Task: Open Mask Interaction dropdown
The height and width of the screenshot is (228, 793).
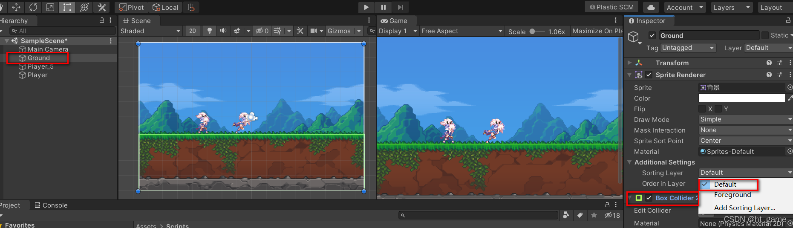Action: (746, 130)
